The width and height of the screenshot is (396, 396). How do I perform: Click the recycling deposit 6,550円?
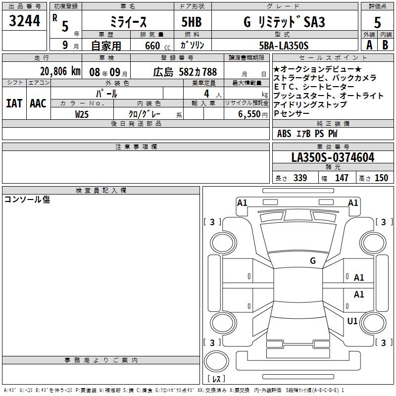(253, 114)
